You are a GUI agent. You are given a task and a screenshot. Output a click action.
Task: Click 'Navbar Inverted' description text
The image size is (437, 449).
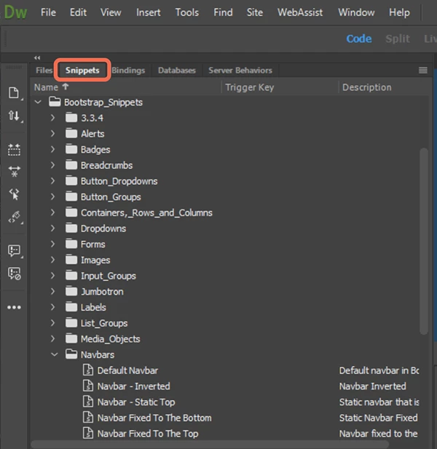(x=372, y=386)
